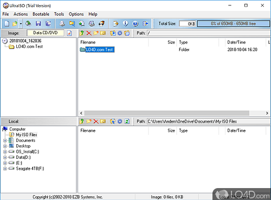
Task: Click the gear properties icon in Image toolbar
Action: click(120, 33)
